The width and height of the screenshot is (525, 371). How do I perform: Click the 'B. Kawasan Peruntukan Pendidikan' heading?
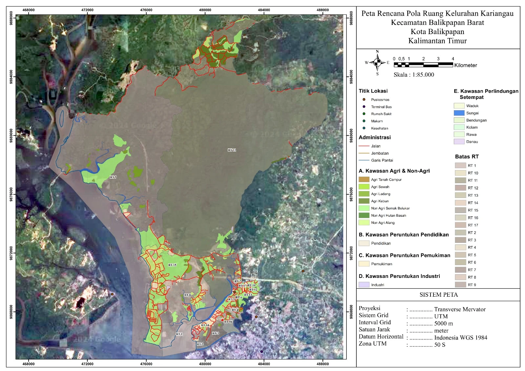pyautogui.click(x=404, y=235)
